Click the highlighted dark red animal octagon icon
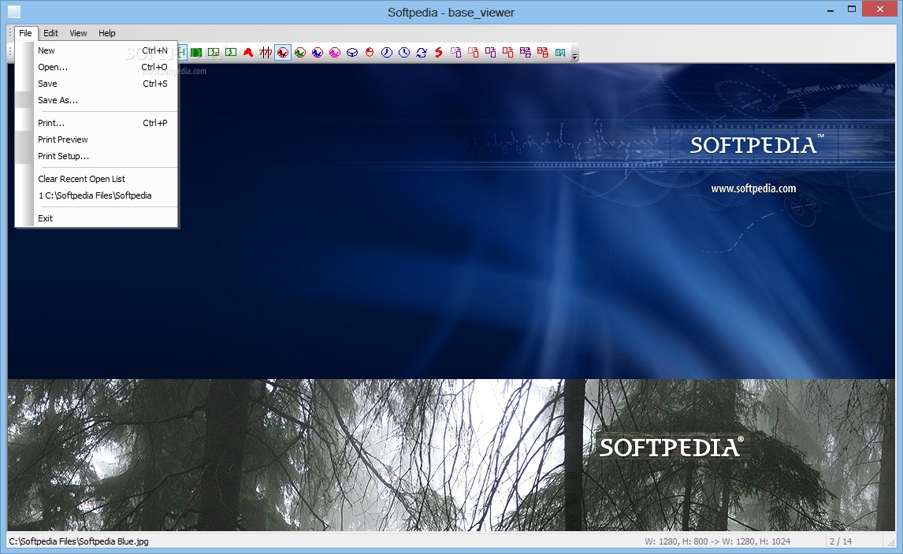Image resolution: width=903 pixels, height=554 pixels. point(283,52)
